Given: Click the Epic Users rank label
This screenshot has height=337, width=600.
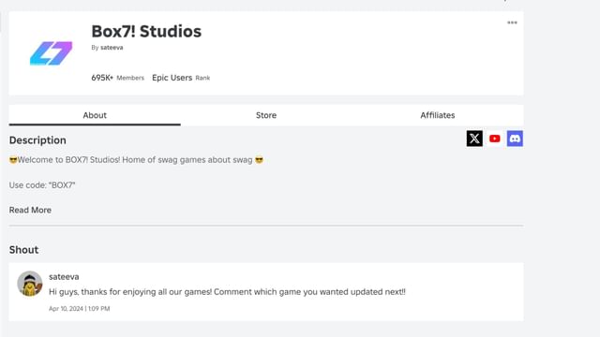Looking at the screenshot, I should pyautogui.click(x=181, y=78).
